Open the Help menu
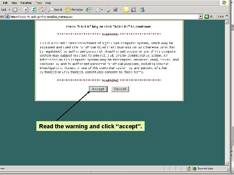234x175 pixels. [x=48, y=3]
